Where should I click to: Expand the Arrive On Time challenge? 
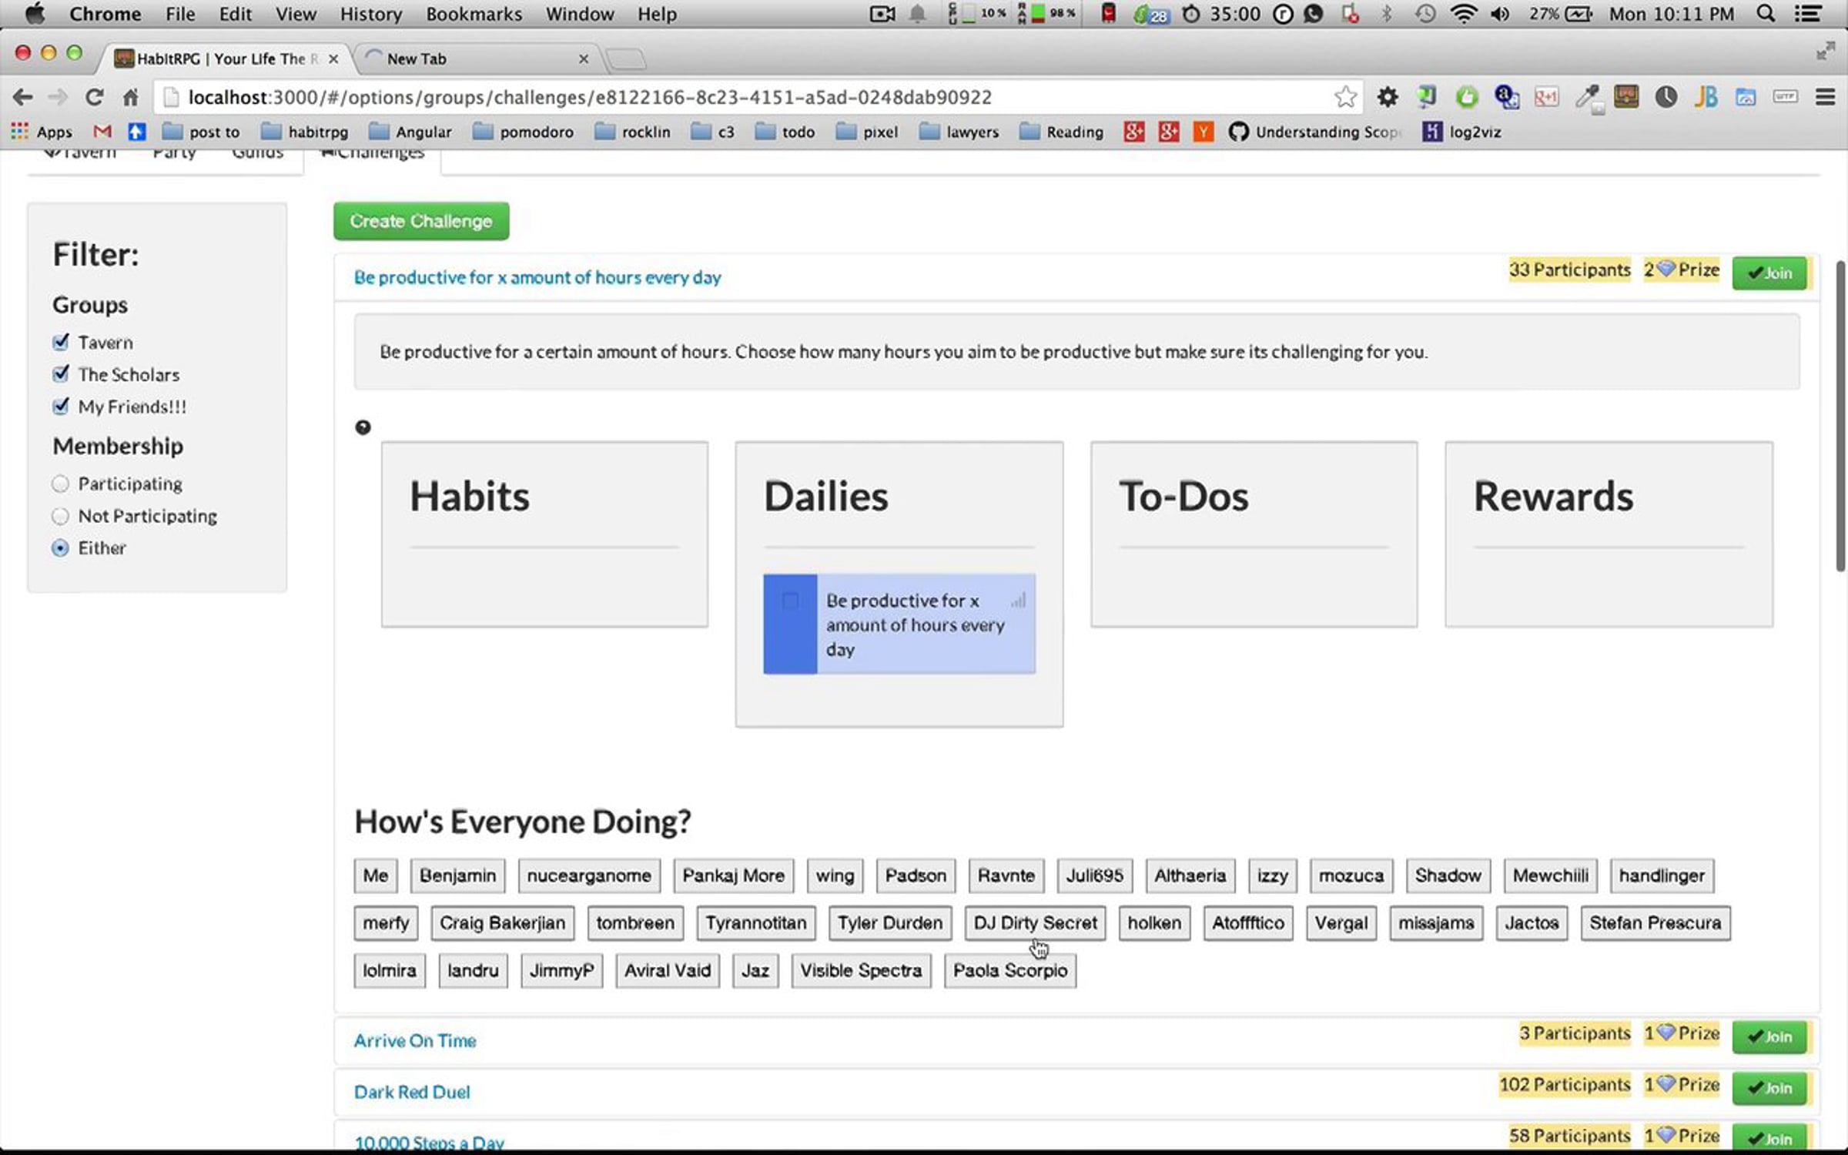coord(415,1040)
